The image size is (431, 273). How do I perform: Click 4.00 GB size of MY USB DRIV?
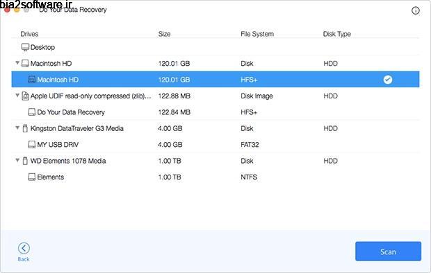pos(170,144)
